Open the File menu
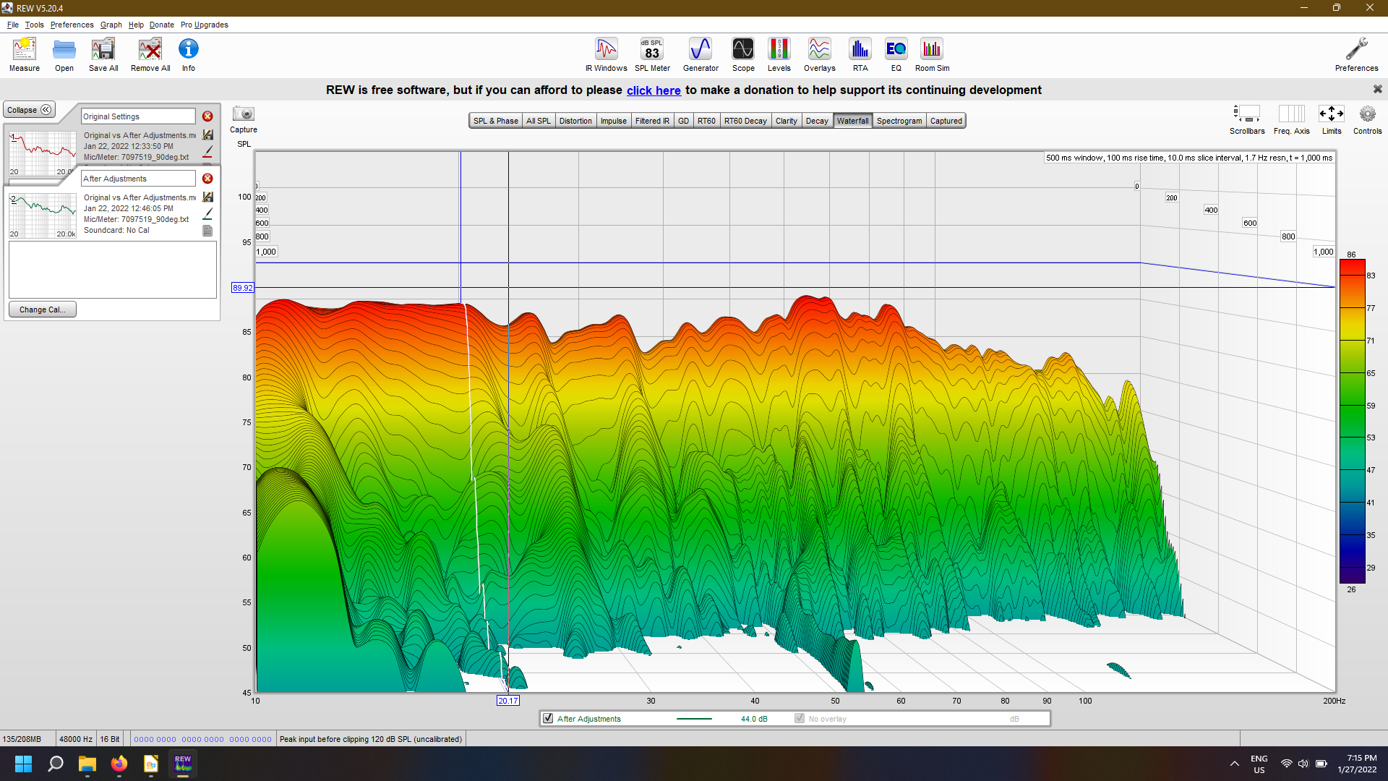The height and width of the screenshot is (781, 1388). point(13,25)
